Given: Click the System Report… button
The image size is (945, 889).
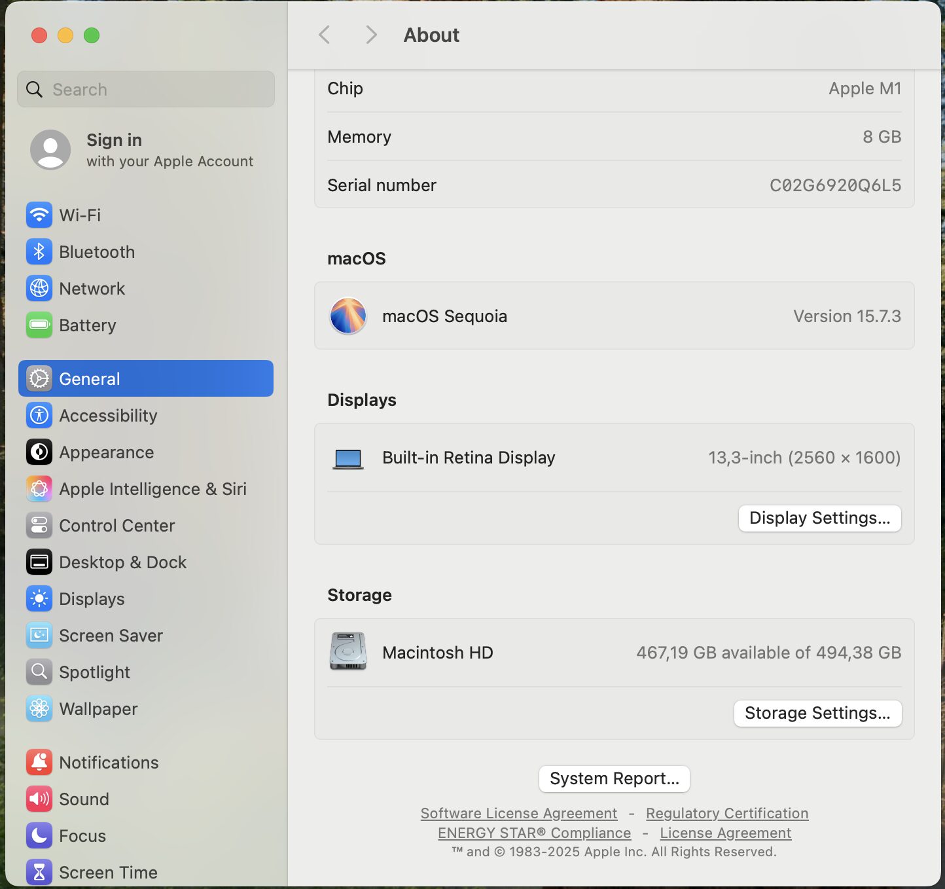Looking at the screenshot, I should pyautogui.click(x=614, y=778).
